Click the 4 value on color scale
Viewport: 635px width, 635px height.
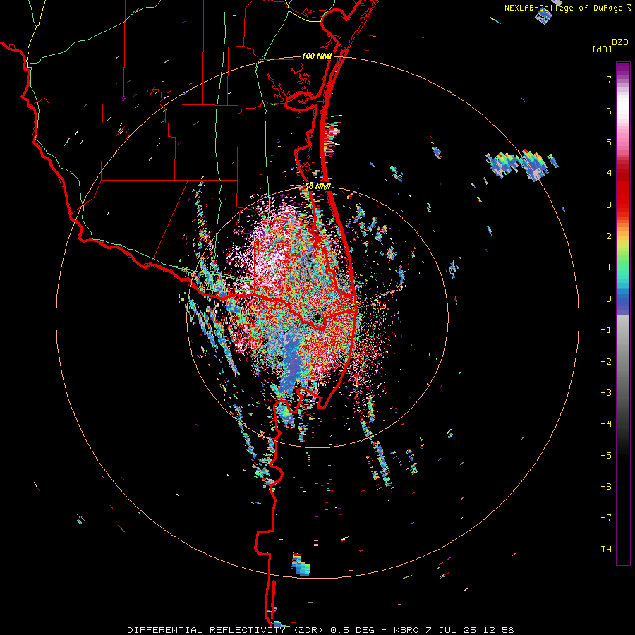tap(609, 174)
